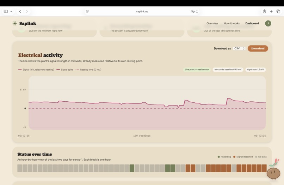
Task: Open the How it works nav item
Action: pyautogui.click(x=231, y=23)
